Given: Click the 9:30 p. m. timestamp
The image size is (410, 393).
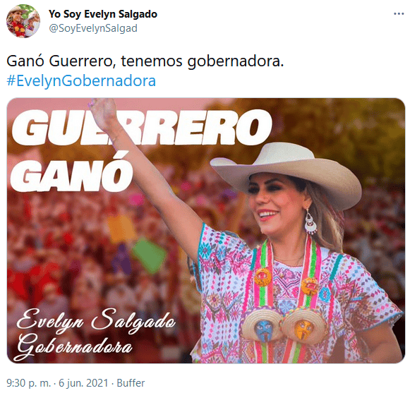Looking at the screenshot, I should click(28, 383).
